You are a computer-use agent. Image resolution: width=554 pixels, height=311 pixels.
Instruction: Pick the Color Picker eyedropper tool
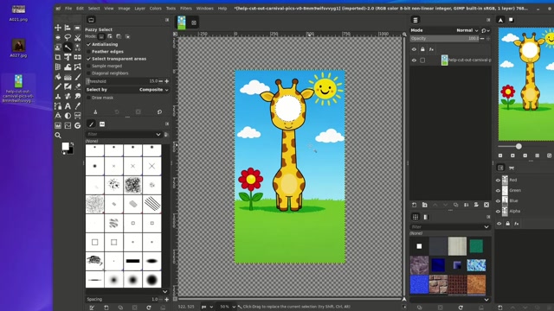(x=77, y=106)
